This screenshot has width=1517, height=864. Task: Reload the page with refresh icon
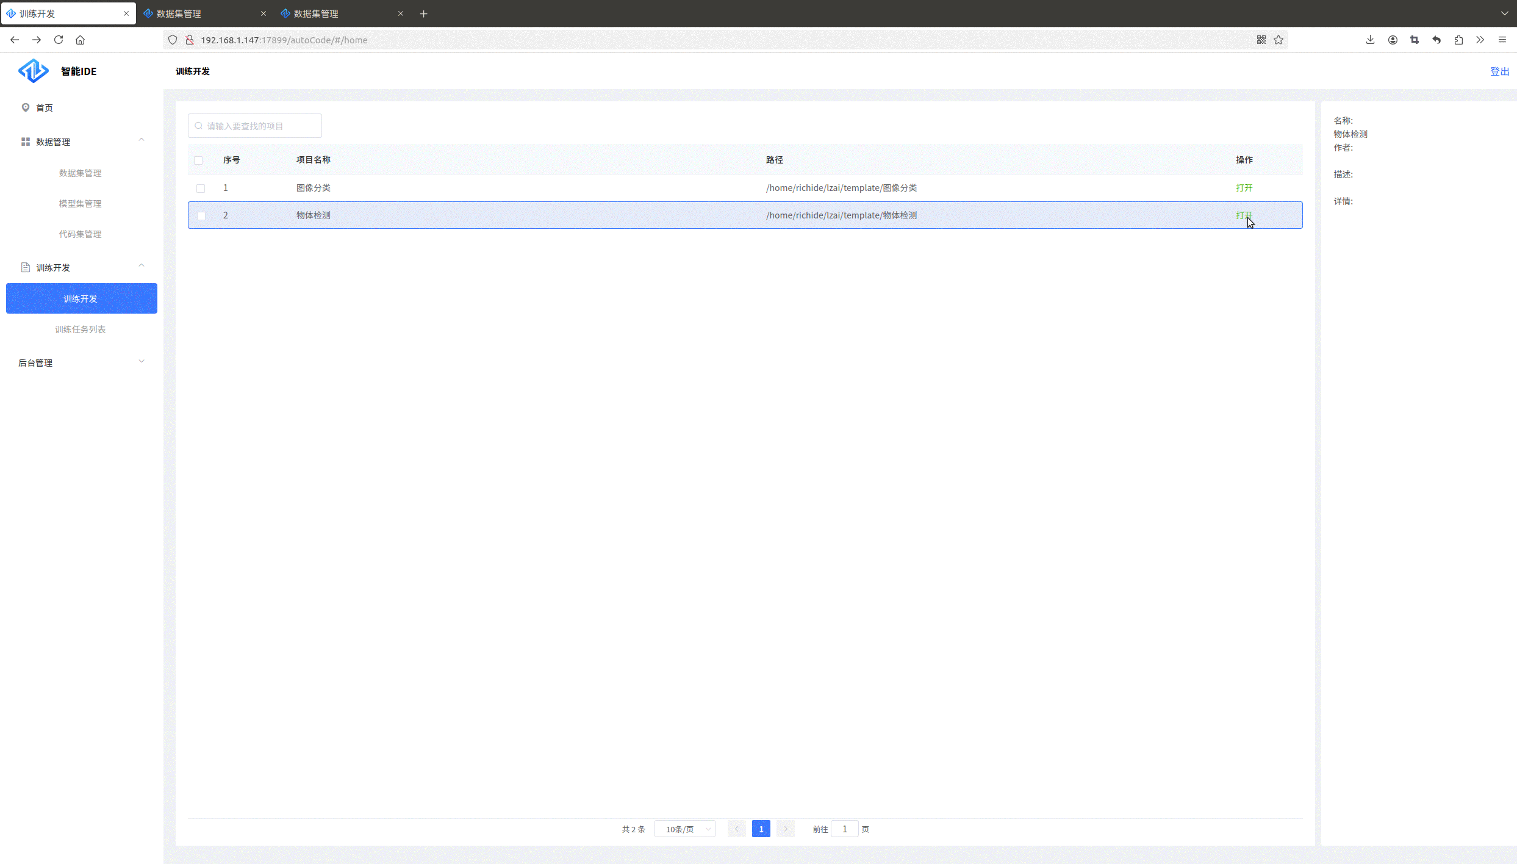click(x=59, y=40)
